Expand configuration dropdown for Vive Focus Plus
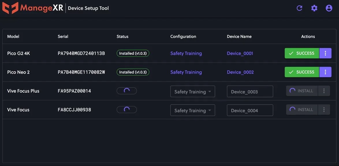 [193, 91]
